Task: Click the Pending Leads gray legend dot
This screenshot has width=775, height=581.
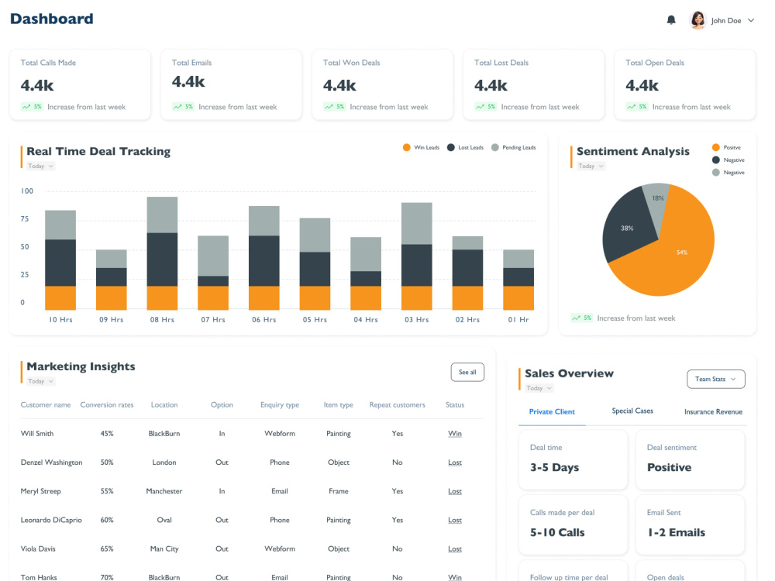Action: pyautogui.click(x=494, y=147)
